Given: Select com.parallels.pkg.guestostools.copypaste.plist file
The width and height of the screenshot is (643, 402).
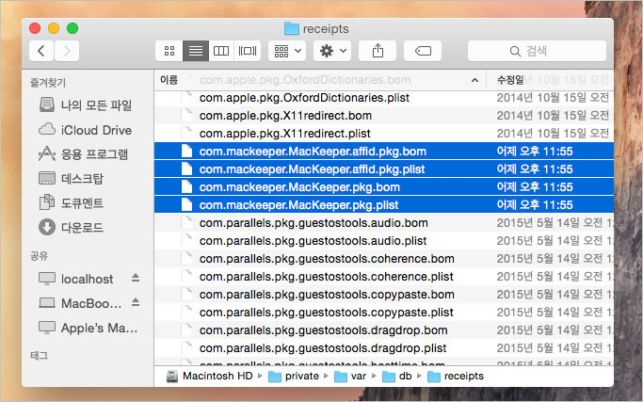Looking at the screenshot, I should pos(384,313).
